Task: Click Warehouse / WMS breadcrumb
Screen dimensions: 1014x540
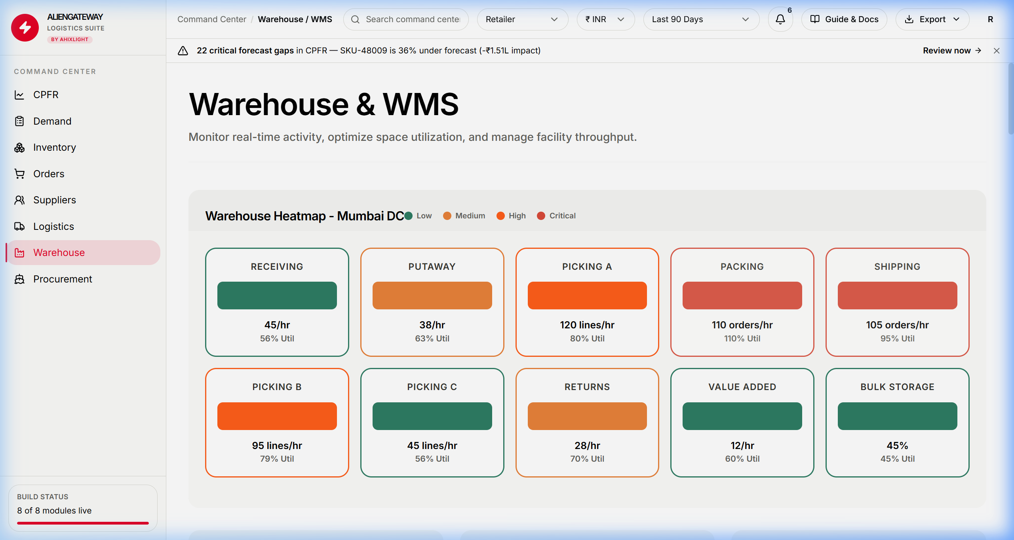Action: click(295, 19)
